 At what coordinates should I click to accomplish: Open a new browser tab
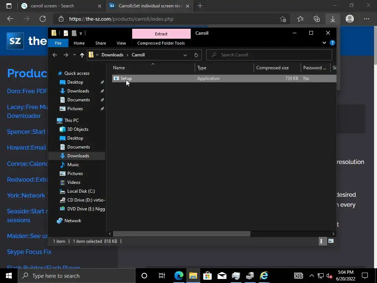(200, 6)
